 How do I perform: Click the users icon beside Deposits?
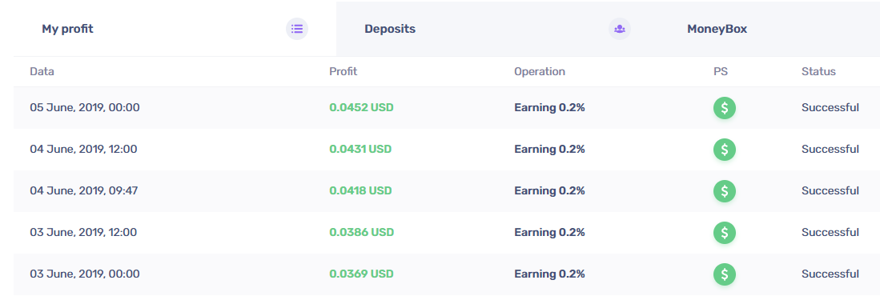click(620, 29)
